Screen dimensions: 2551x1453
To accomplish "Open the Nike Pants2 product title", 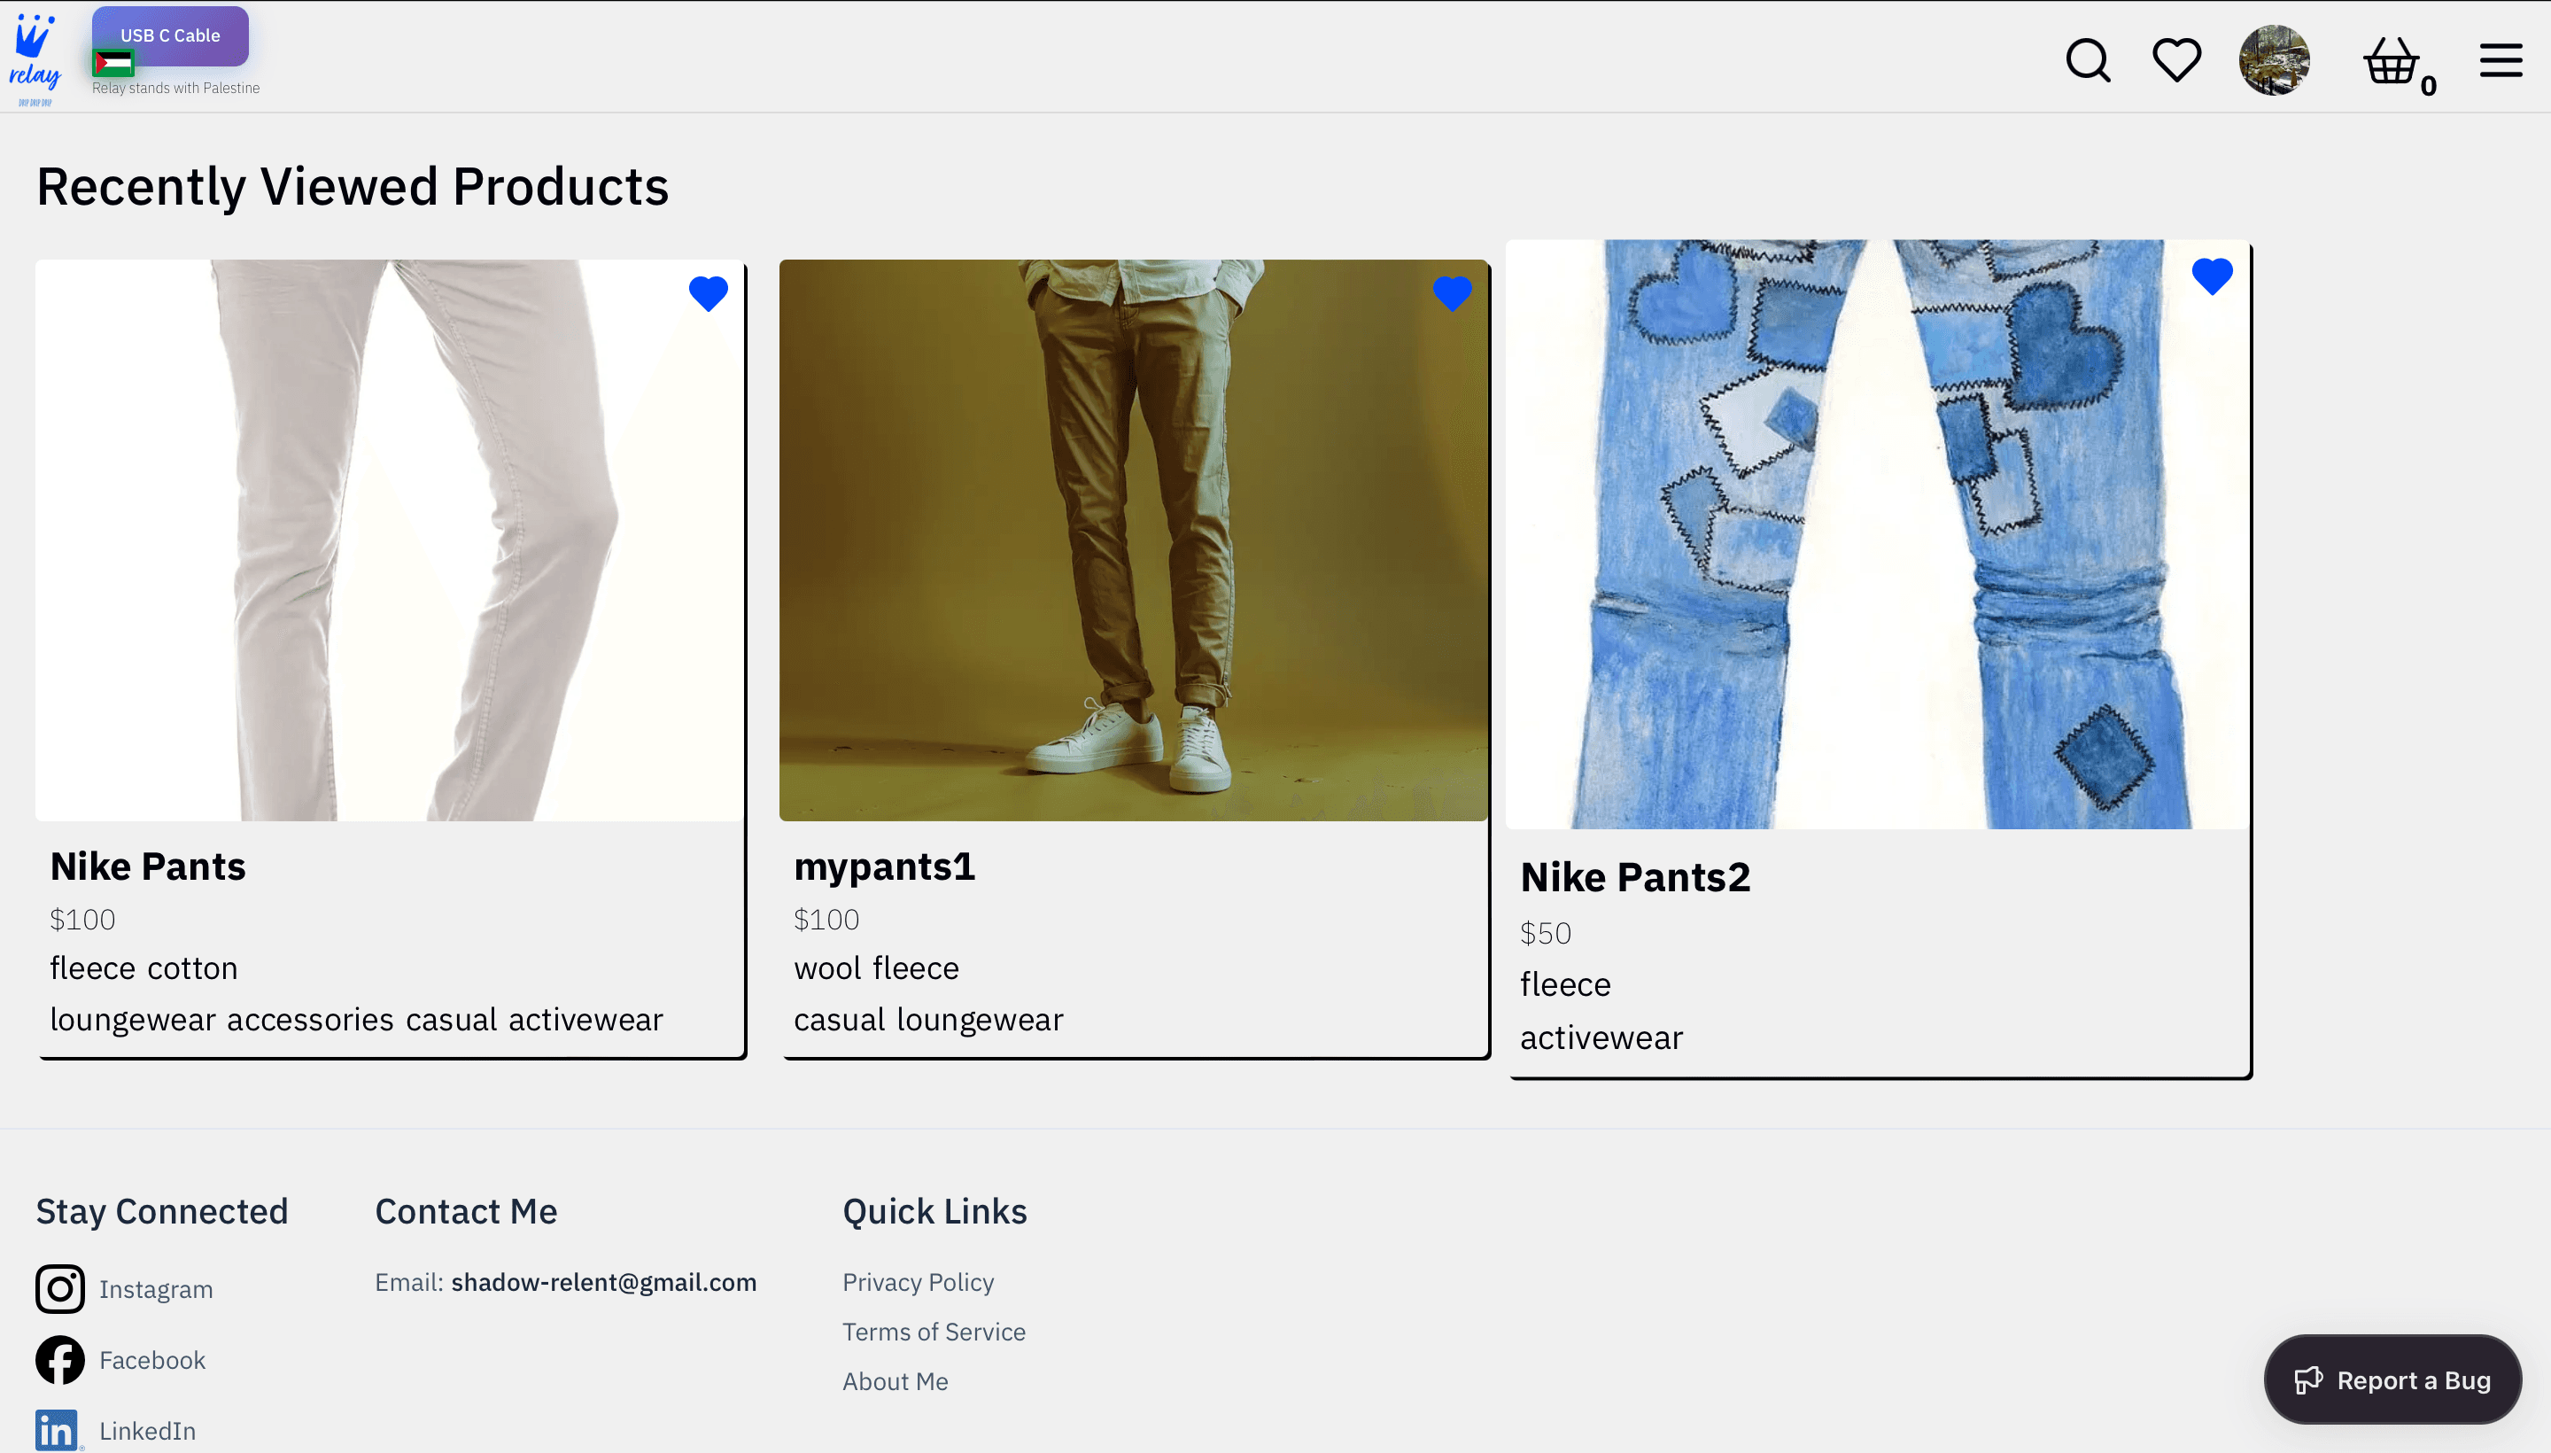I will click(1635, 877).
